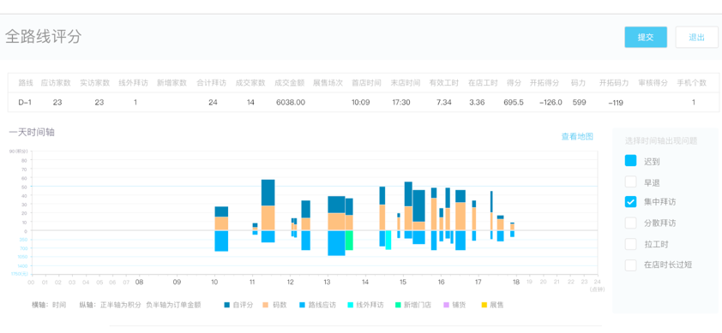Tick the 拉工时 checkbox
This screenshot has width=722, height=333.
631,244
